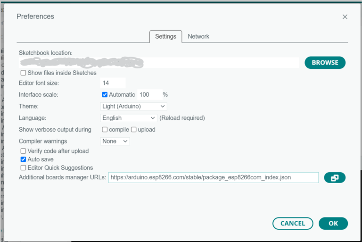
Task: Enable Show files inside Sketches
Action: pos(23,73)
